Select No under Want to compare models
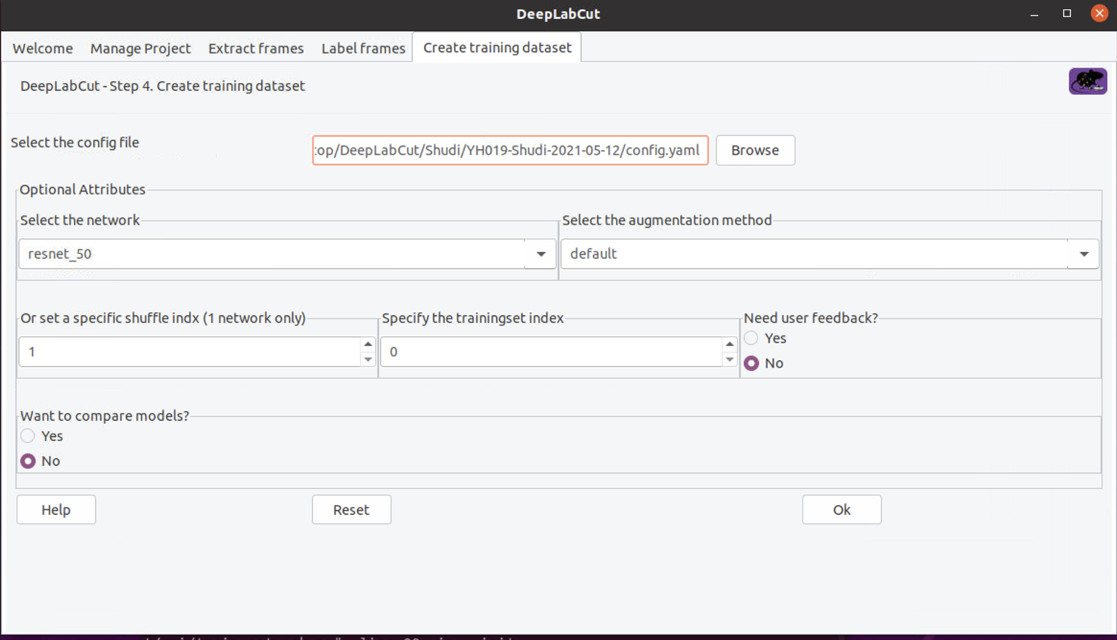 point(27,460)
